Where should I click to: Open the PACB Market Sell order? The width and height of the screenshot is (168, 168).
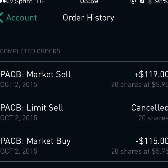pos(36,74)
